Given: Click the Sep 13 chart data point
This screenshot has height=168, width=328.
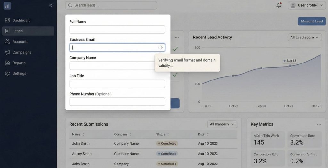Looking at the screenshot, I should click(x=290, y=66).
